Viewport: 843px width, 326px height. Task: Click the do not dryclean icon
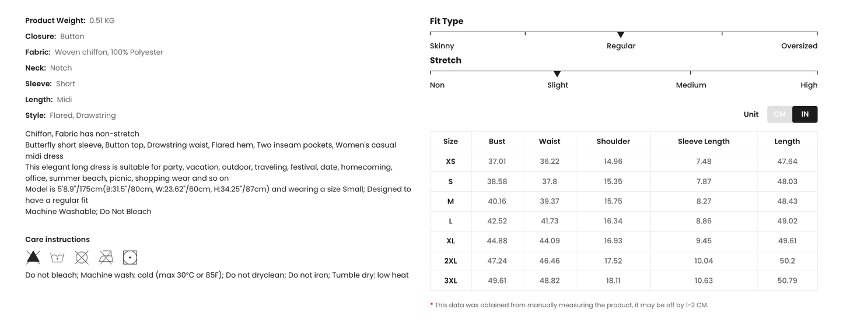click(x=82, y=257)
